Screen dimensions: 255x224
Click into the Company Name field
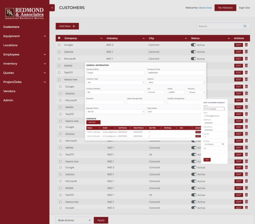pos(115,73)
